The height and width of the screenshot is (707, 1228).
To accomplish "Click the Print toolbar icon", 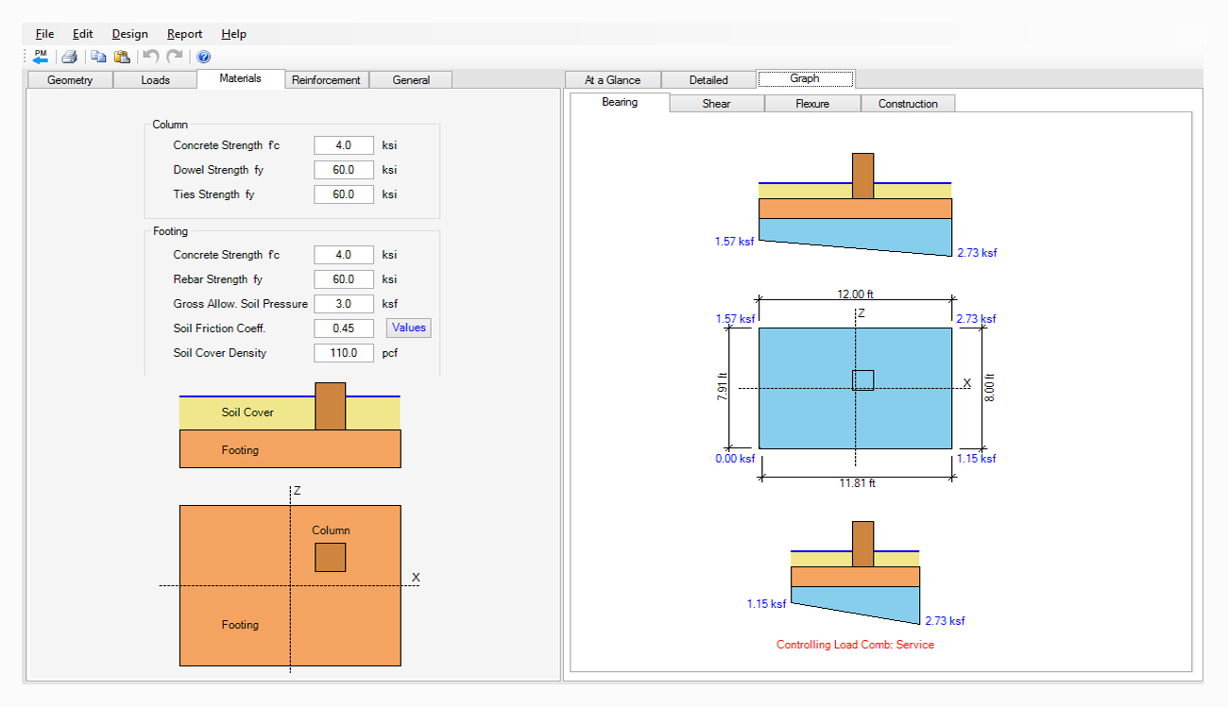I will pyautogui.click(x=69, y=57).
